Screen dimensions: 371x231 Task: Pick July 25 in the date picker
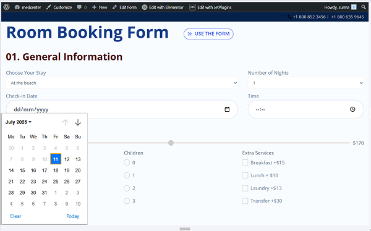(56, 182)
